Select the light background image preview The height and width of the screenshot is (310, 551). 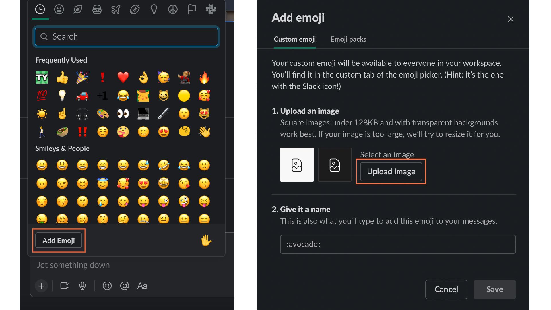297,165
